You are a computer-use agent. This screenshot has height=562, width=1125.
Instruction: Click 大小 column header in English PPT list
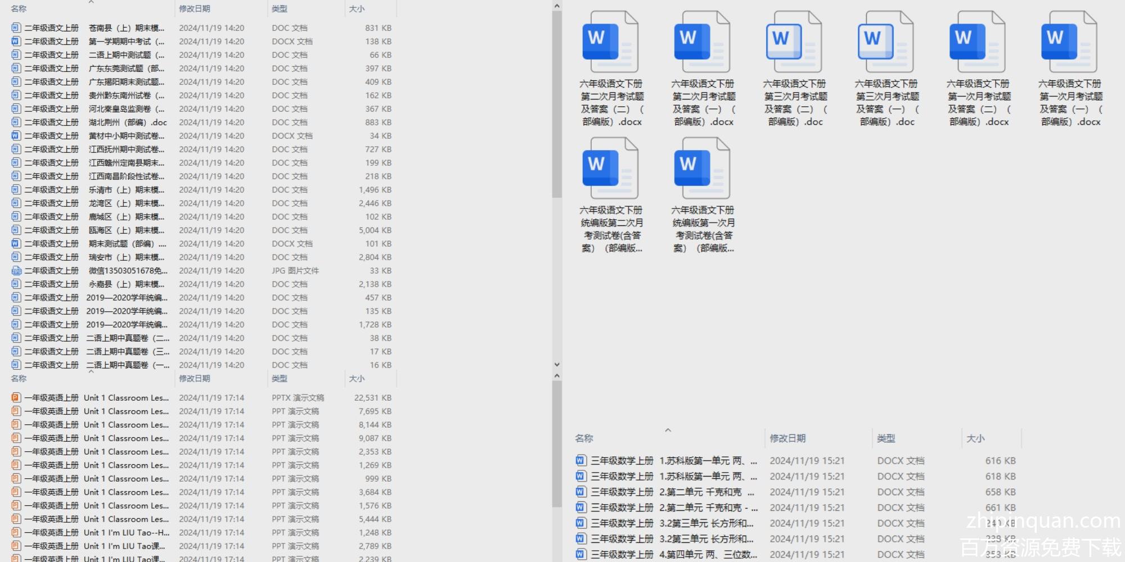pyautogui.click(x=357, y=379)
